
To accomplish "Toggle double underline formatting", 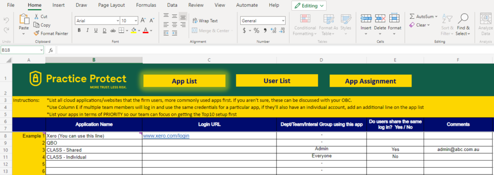I will (104, 30).
